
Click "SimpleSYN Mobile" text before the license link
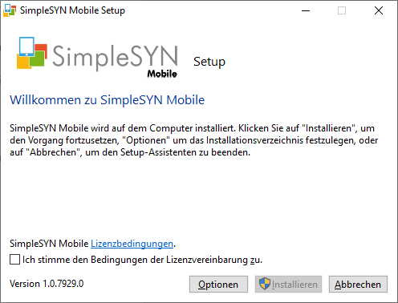point(49,244)
